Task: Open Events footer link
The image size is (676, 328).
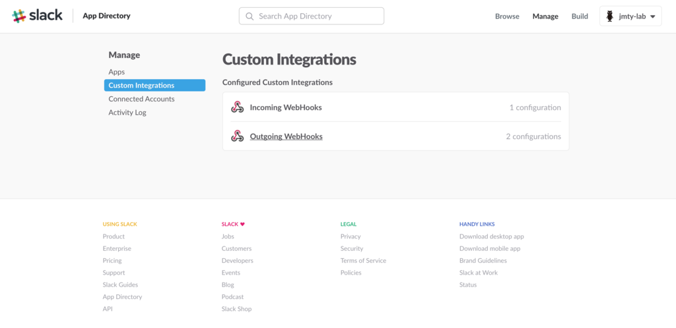Action: tap(230, 273)
